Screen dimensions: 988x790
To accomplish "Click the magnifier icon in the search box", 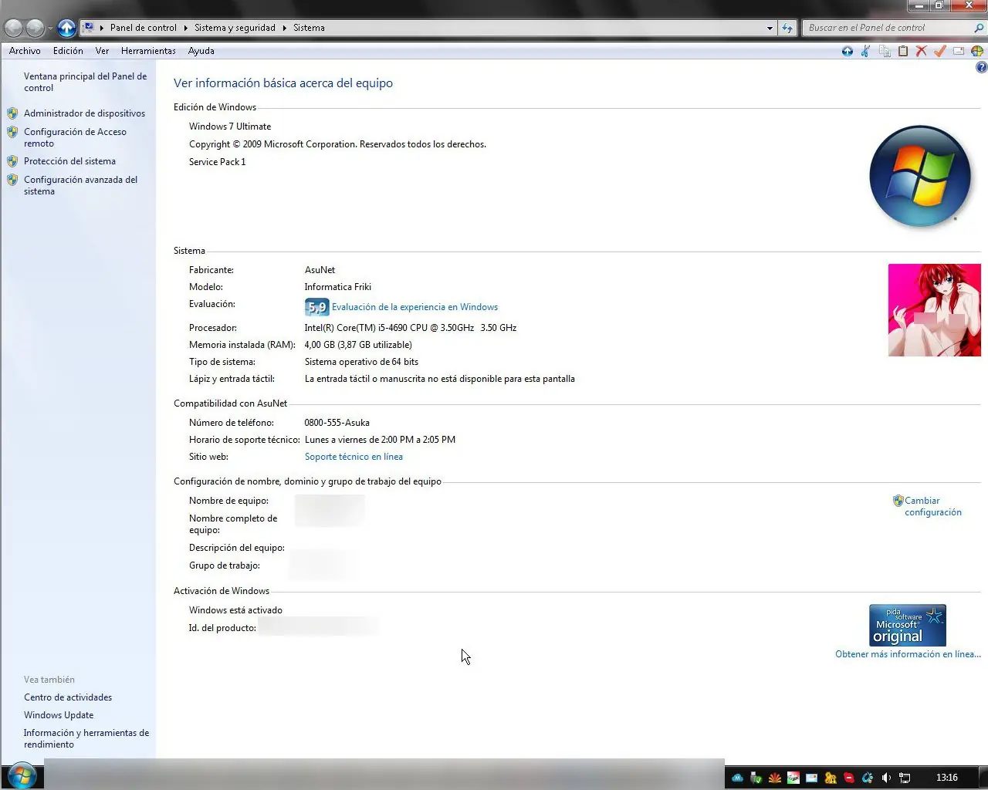I will [979, 28].
